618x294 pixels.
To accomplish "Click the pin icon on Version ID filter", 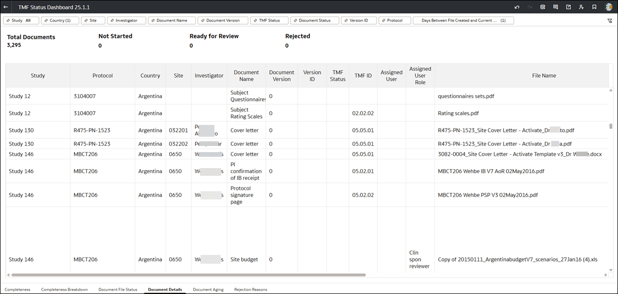I will click(346, 21).
